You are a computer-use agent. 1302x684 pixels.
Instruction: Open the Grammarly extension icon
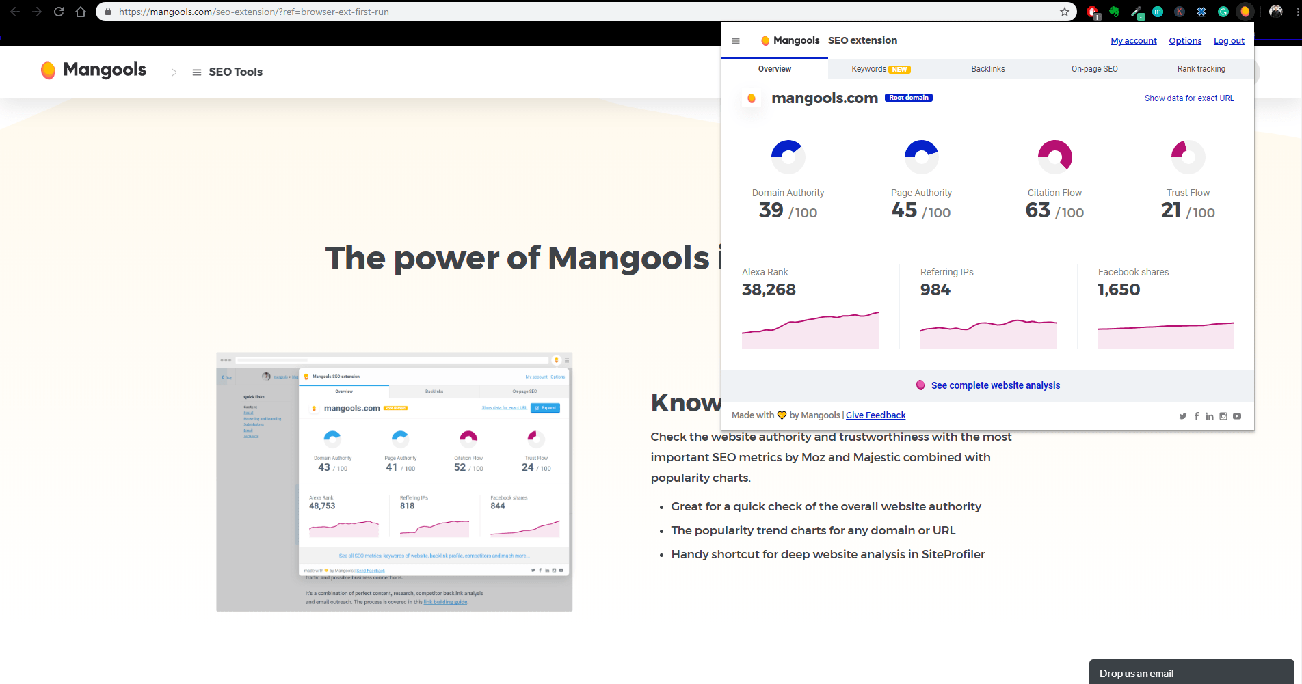(x=1223, y=12)
